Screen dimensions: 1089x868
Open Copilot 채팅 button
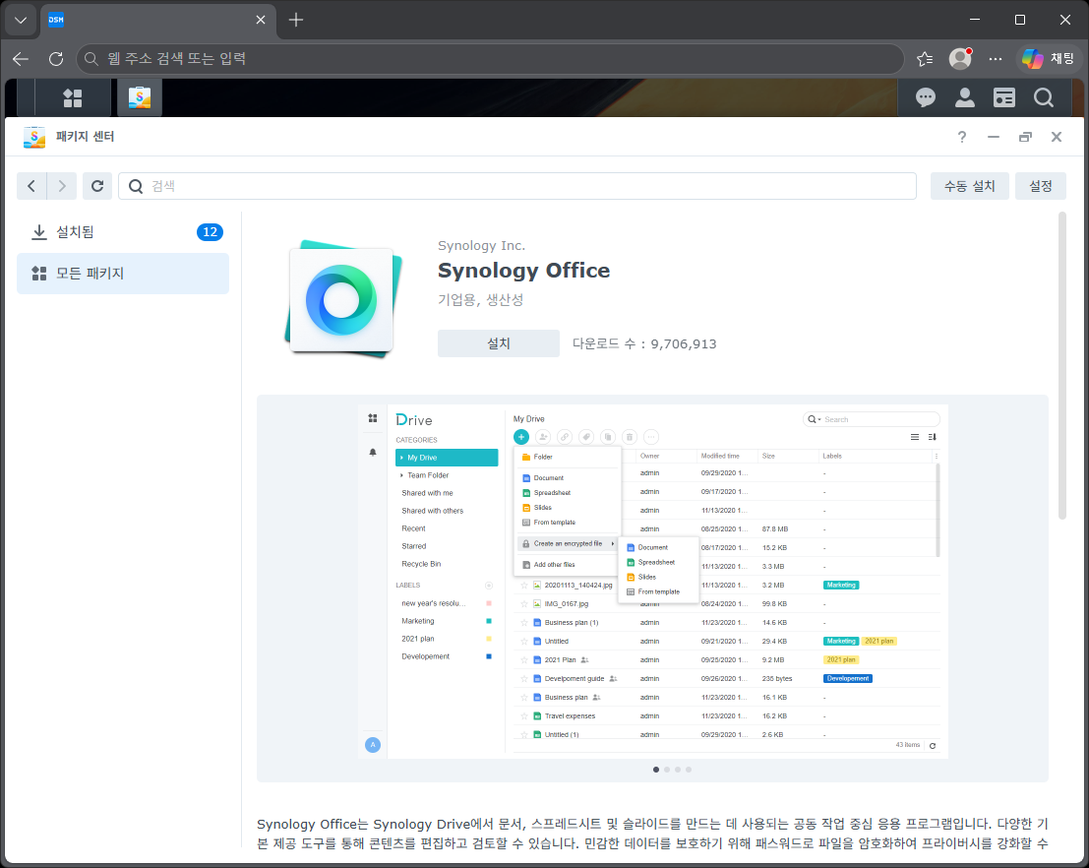tap(1049, 59)
